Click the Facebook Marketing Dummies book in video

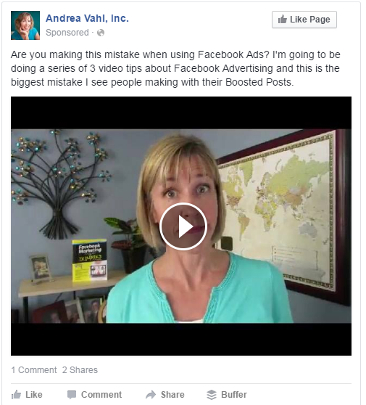89,260
